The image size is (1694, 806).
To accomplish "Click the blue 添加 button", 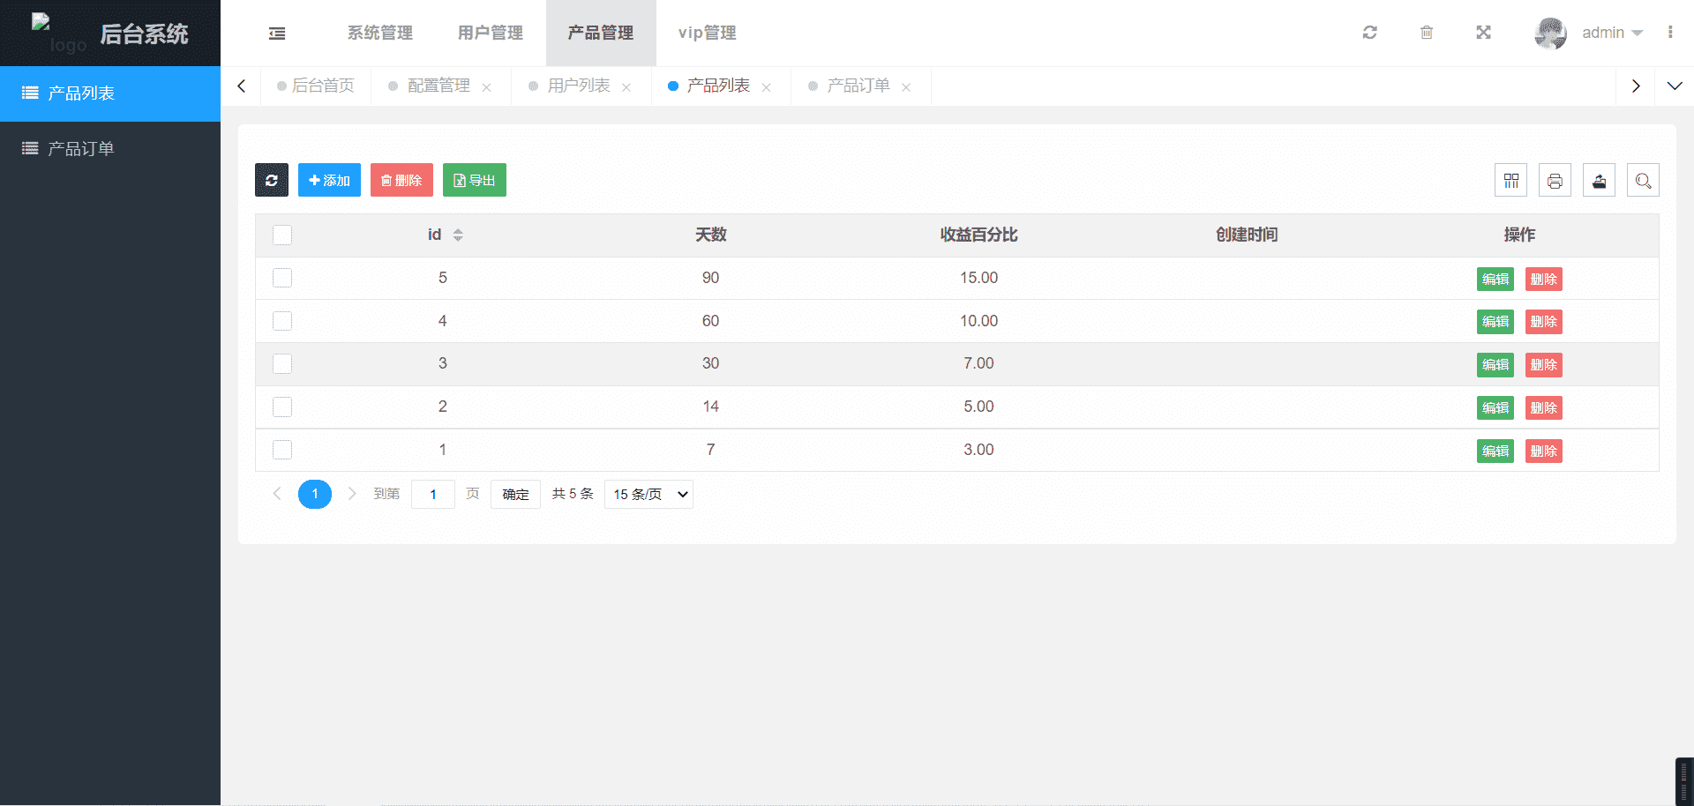I will [329, 180].
